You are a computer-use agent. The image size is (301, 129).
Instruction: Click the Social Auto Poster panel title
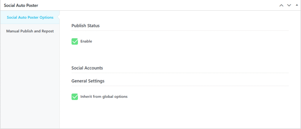pos(21,5)
